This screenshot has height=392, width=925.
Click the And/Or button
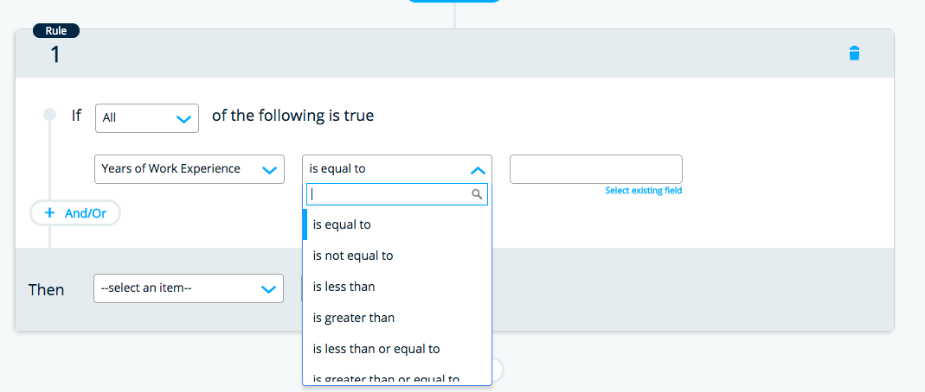(x=75, y=213)
